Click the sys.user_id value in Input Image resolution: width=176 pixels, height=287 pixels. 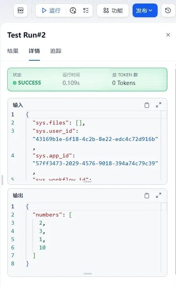coord(95,139)
